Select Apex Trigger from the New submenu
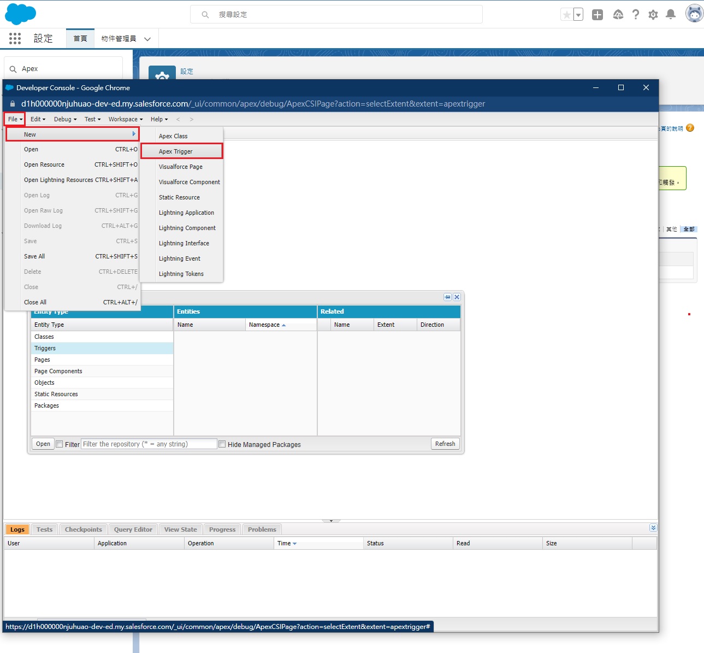The width and height of the screenshot is (704, 653). click(176, 151)
